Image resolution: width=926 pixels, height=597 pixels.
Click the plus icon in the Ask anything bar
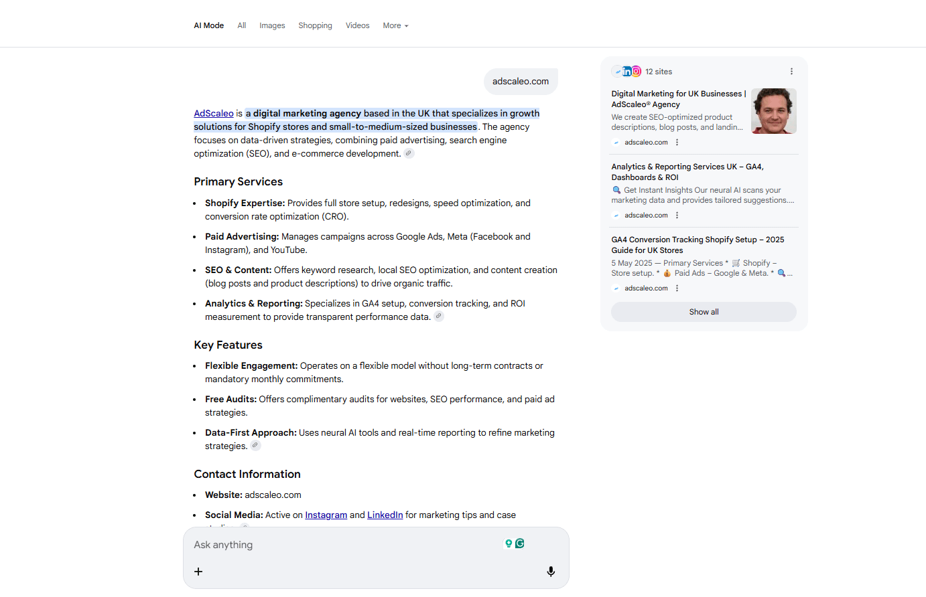[198, 572]
